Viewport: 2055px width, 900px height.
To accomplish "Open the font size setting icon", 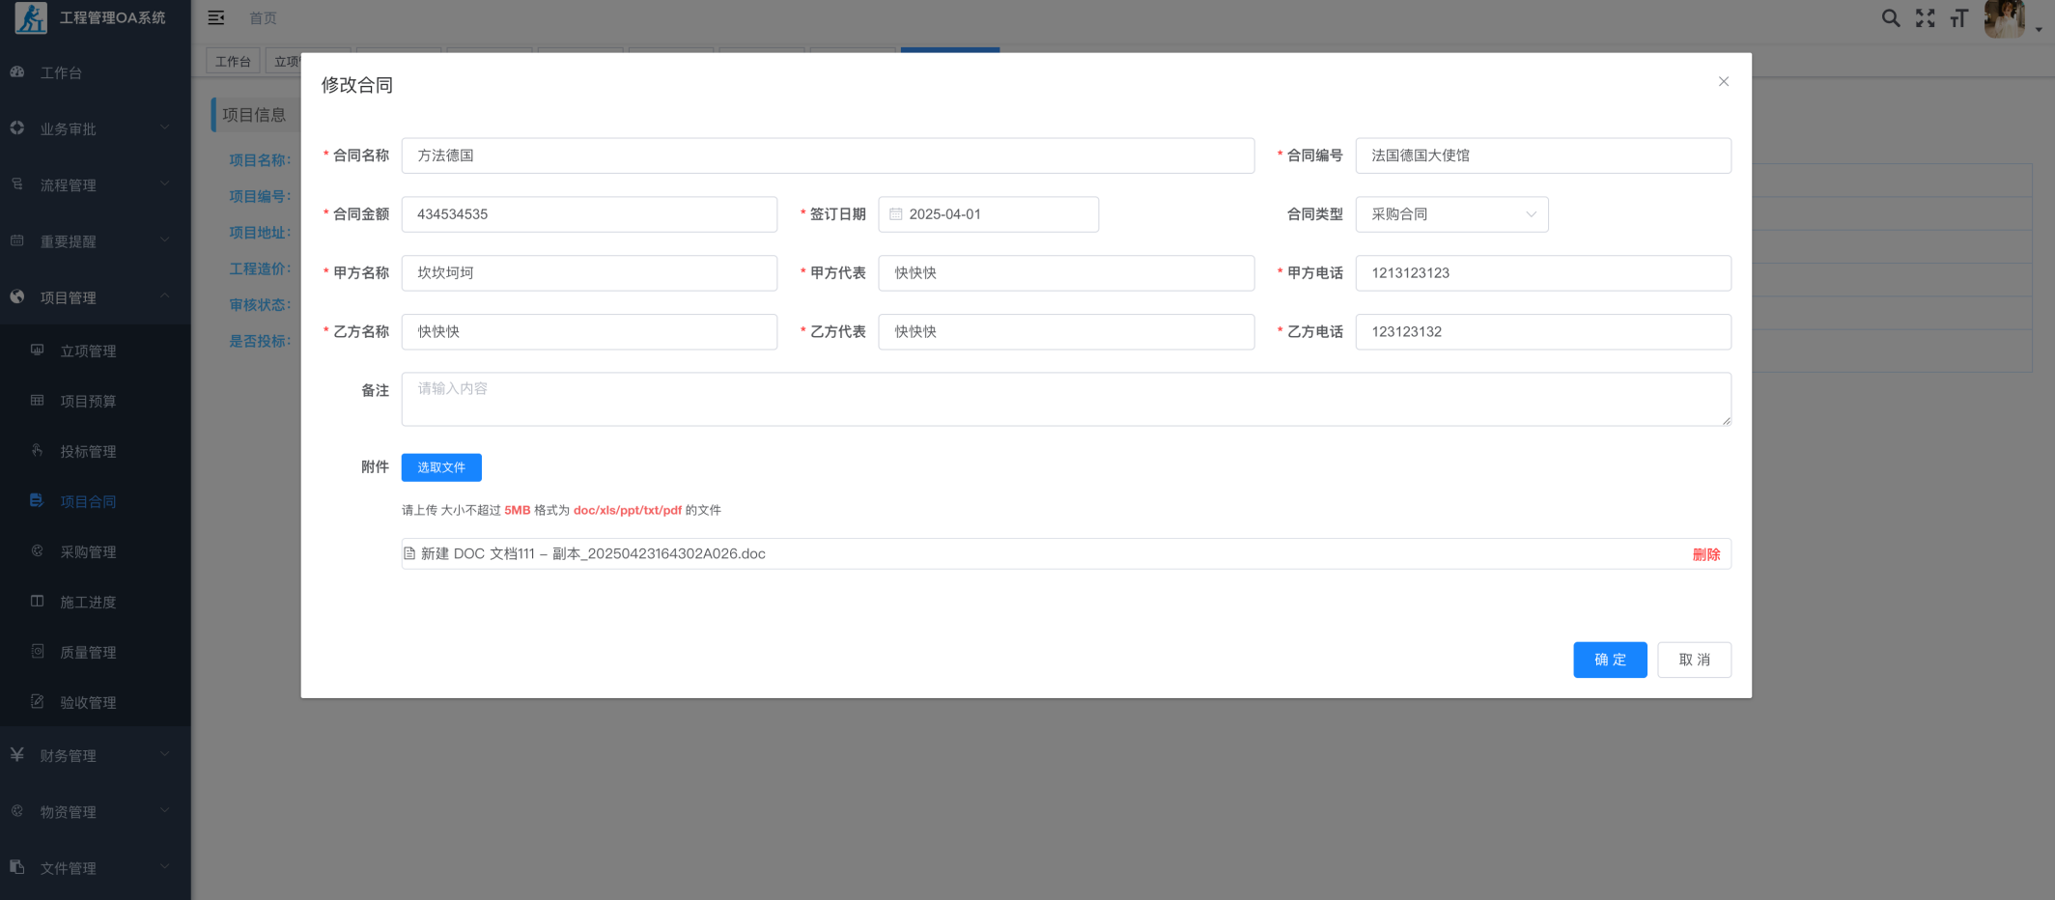I will pos(1958,18).
